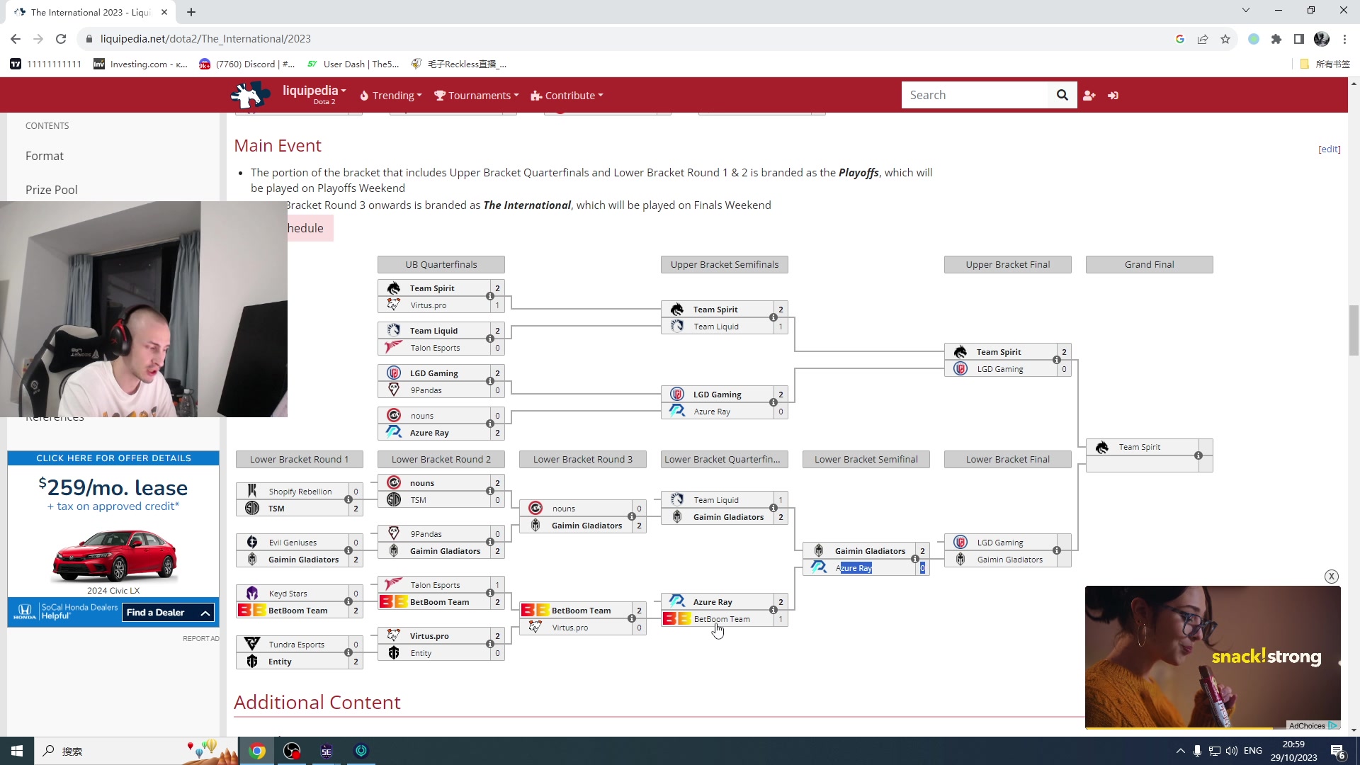The width and height of the screenshot is (1360, 765).
Task: Close The International 2023 tab
Action: [164, 12]
